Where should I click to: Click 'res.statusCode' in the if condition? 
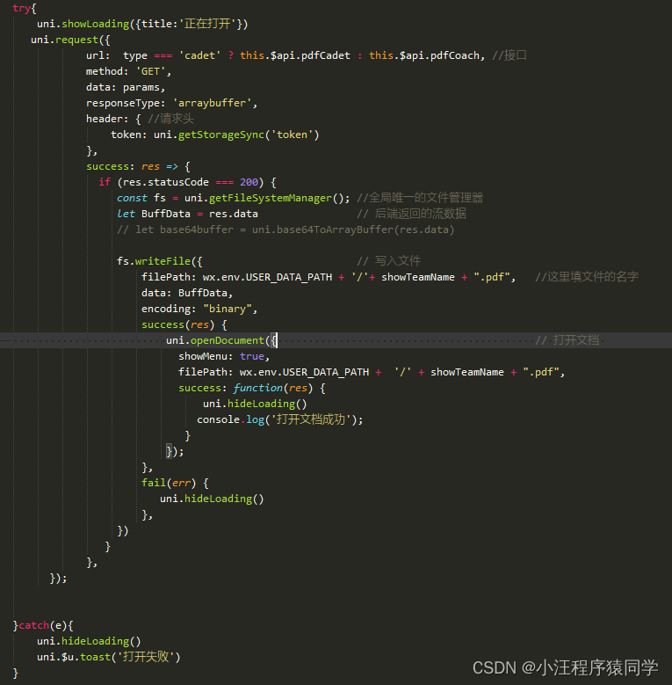[166, 182]
